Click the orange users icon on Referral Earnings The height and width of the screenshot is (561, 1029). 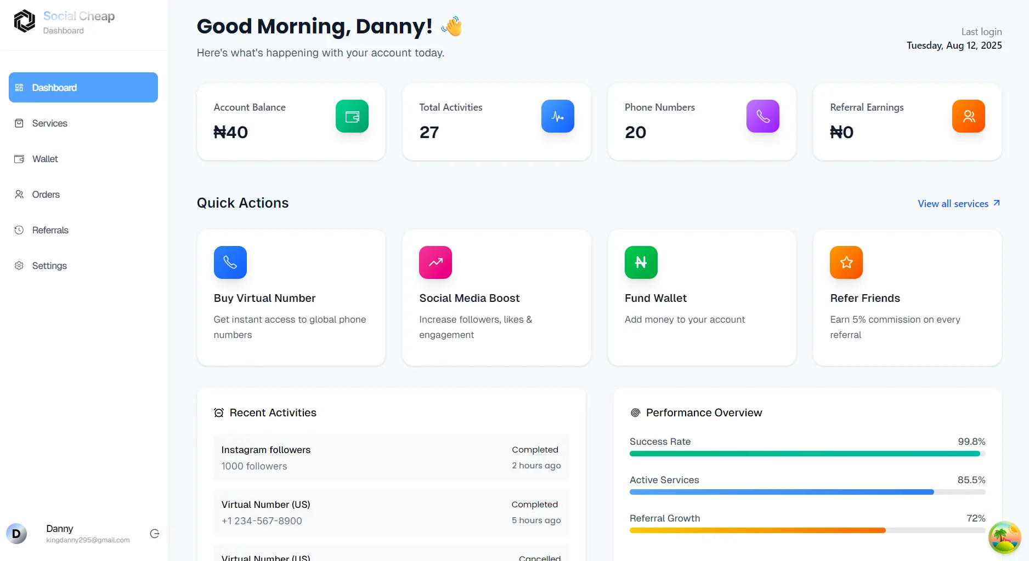click(968, 116)
